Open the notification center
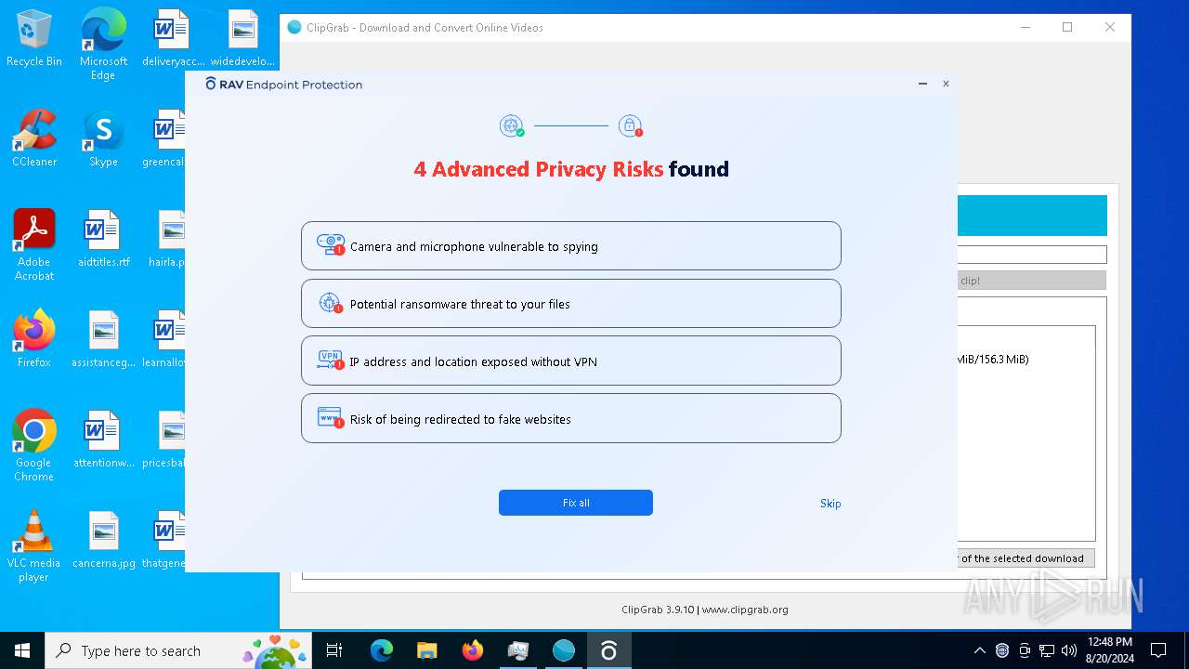This screenshot has height=669, width=1189. click(1158, 650)
